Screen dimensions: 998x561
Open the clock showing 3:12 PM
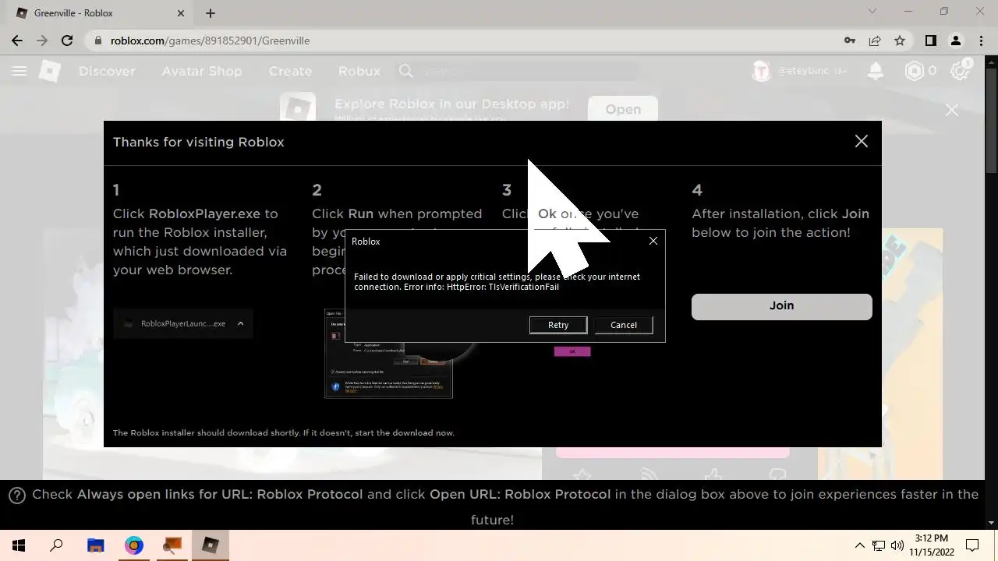(931, 545)
